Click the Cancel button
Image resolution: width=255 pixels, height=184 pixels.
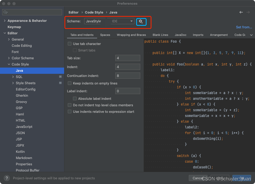click(199, 178)
